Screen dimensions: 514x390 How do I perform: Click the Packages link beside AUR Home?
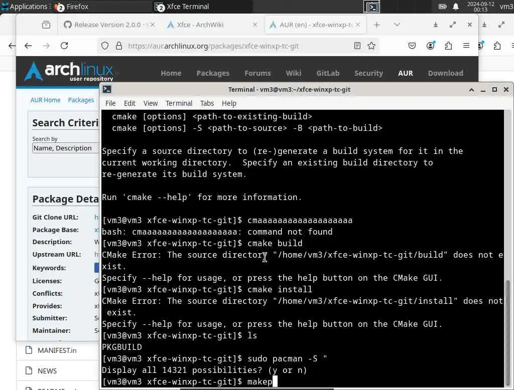point(81,100)
